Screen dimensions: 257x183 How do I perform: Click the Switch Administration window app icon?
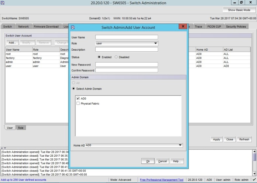pos(3,3)
